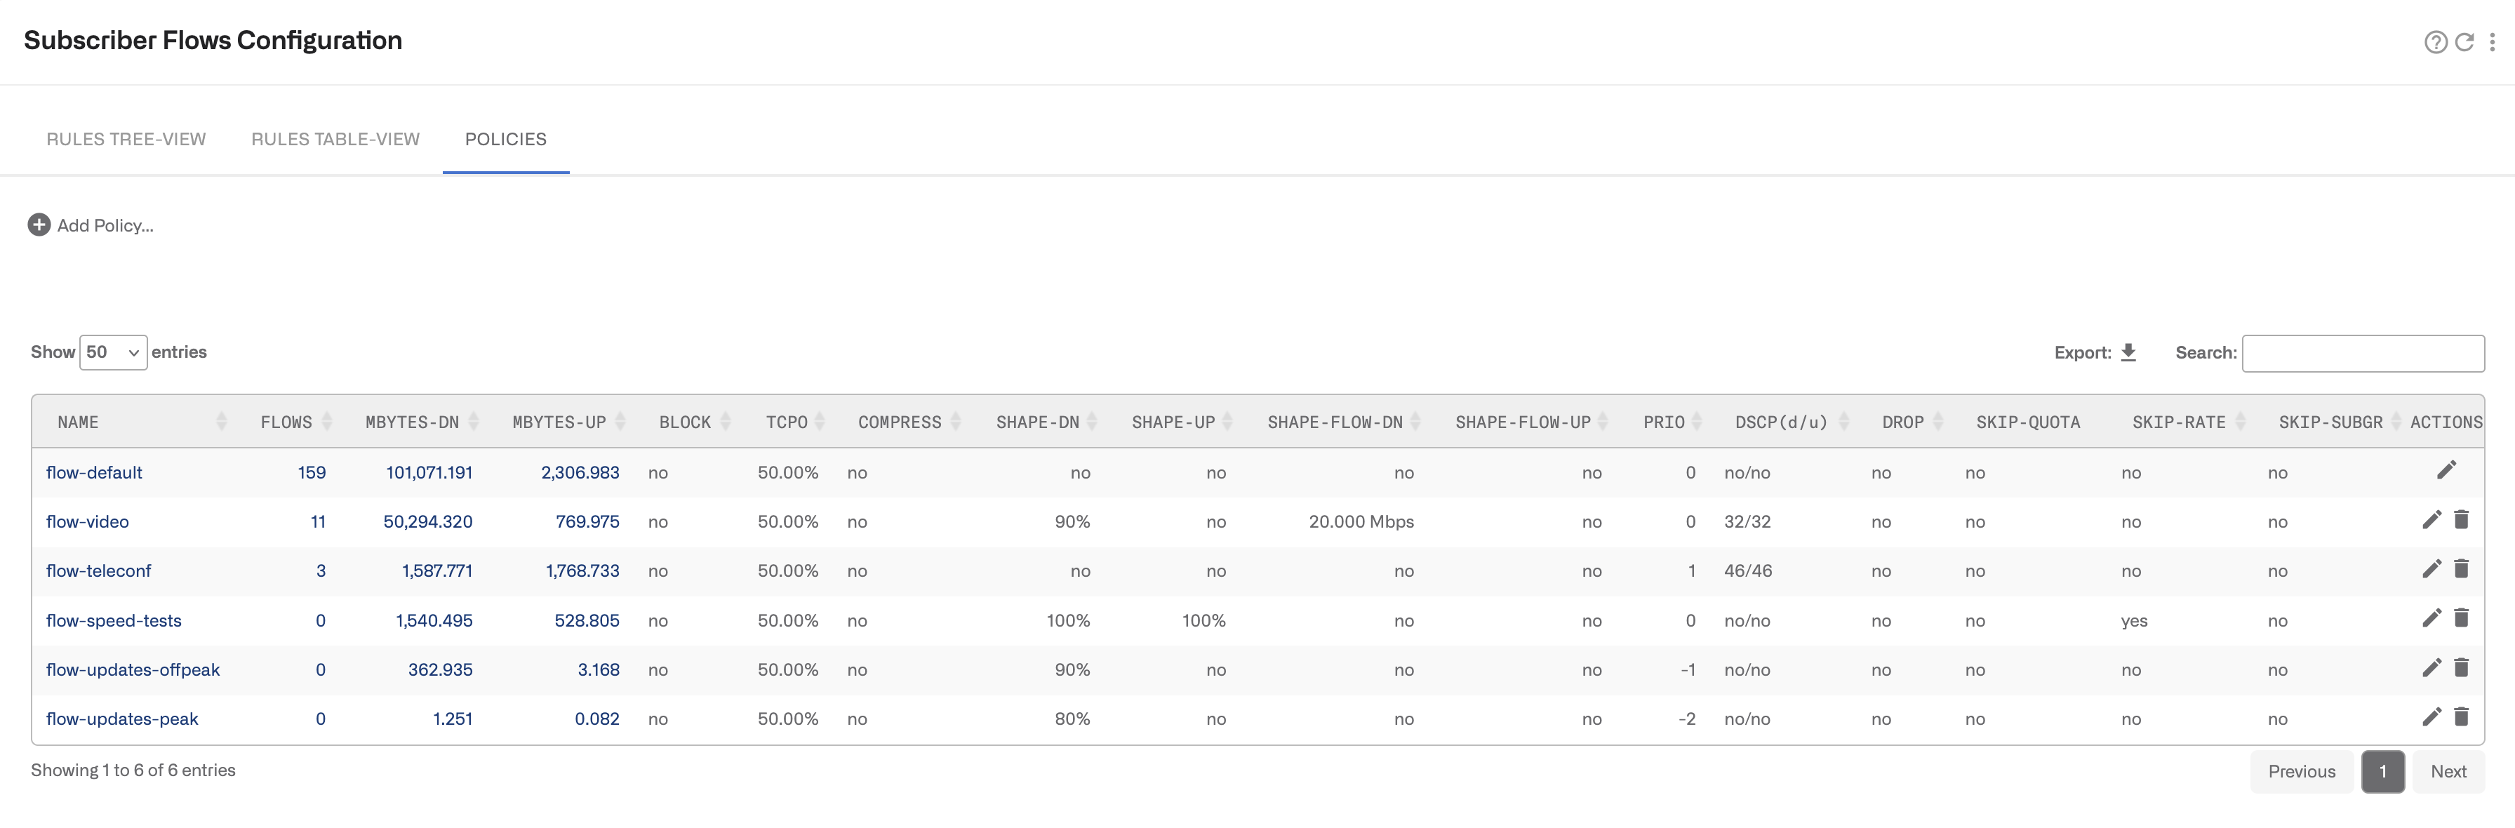This screenshot has width=2515, height=828.
Task: Sort table by NAME column
Action: coord(78,422)
